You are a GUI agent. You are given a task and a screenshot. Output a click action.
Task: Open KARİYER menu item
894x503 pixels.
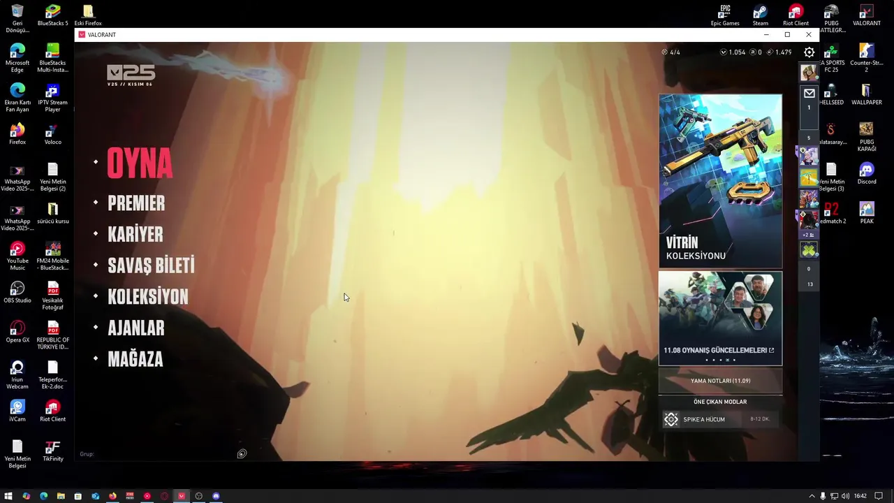(135, 235)
